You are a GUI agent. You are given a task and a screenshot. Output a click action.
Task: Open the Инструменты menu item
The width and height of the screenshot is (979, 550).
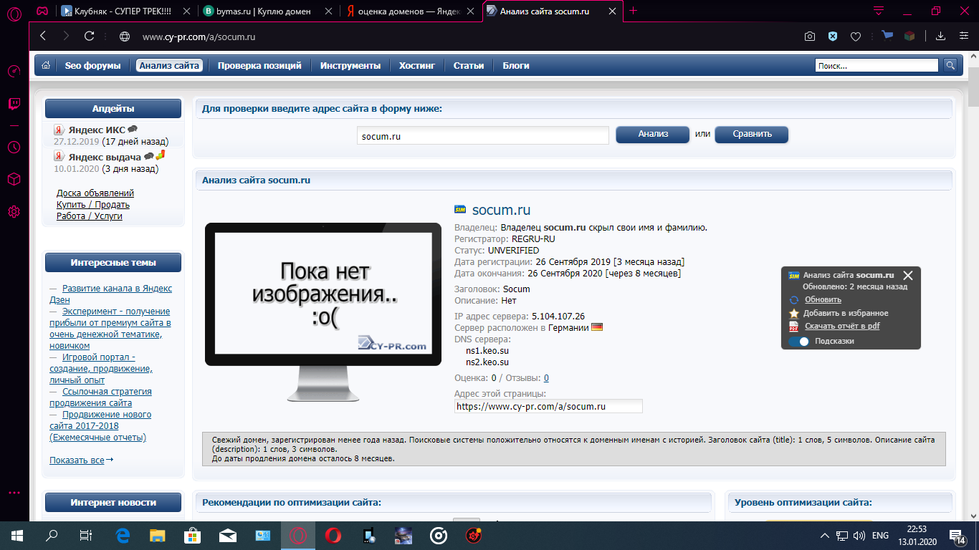click(x=350, y=65)
